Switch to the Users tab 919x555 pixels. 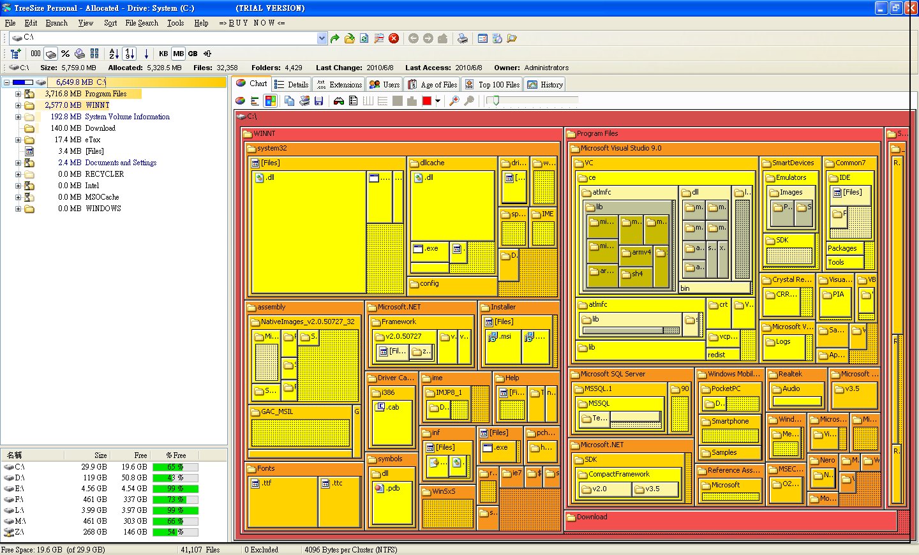[384, 84]
